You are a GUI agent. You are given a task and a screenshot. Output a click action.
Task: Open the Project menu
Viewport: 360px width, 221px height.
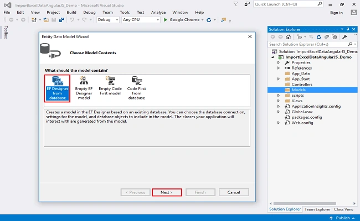[53, 12]
